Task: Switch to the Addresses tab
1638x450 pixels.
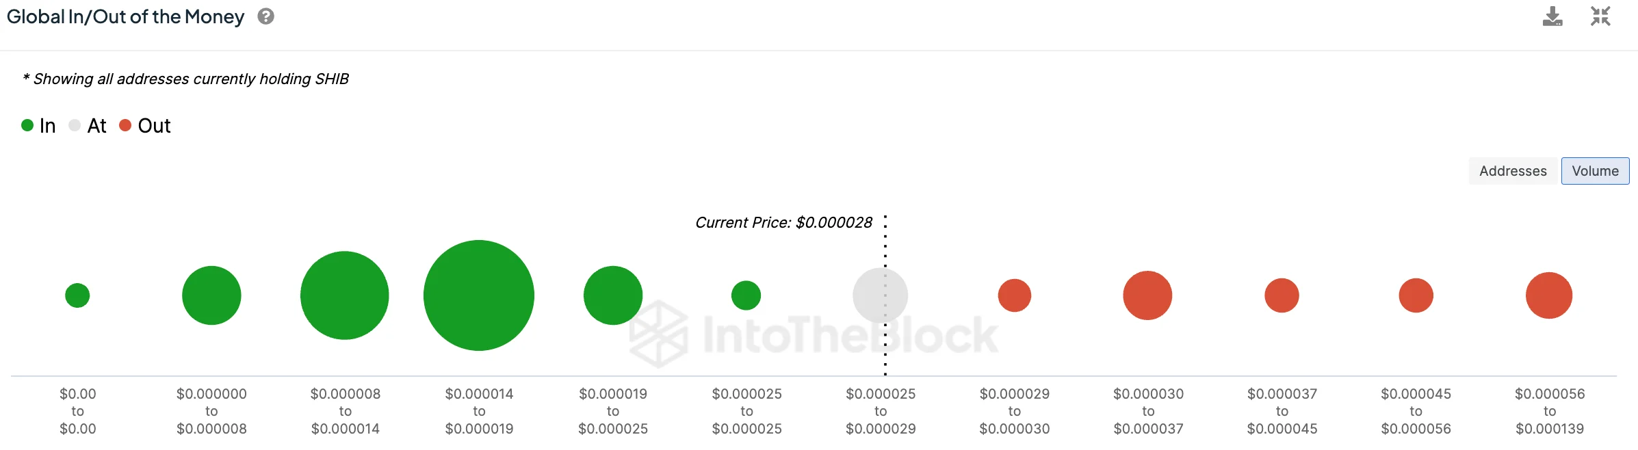Action: tap(1513, 171)
